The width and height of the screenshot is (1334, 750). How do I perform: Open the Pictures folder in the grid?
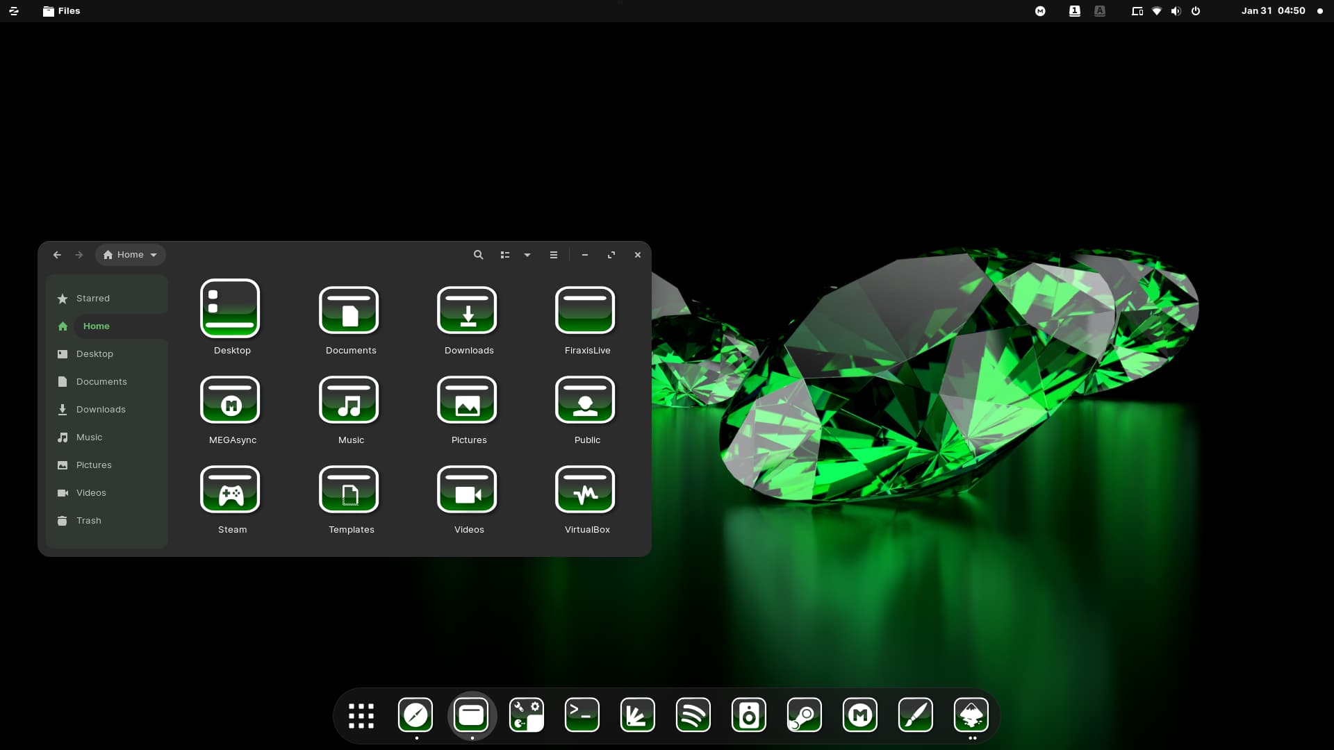click(467, 399)
